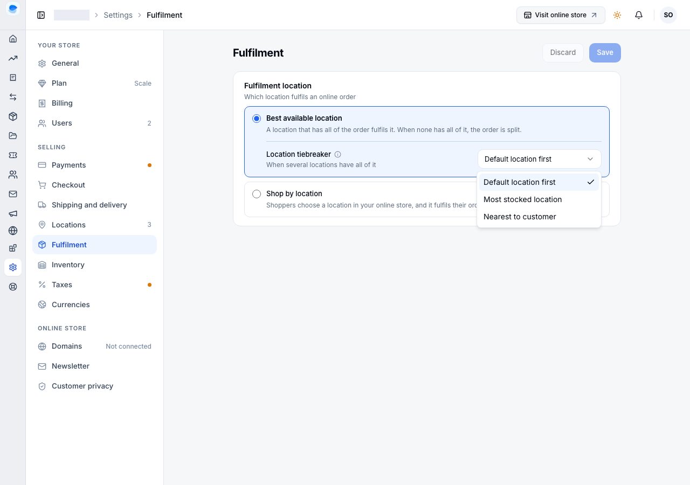The width and height of the screenshot is (690, 485).
Task: Open the ticket icon in the left rail
Action: click(x=13, y=155)
